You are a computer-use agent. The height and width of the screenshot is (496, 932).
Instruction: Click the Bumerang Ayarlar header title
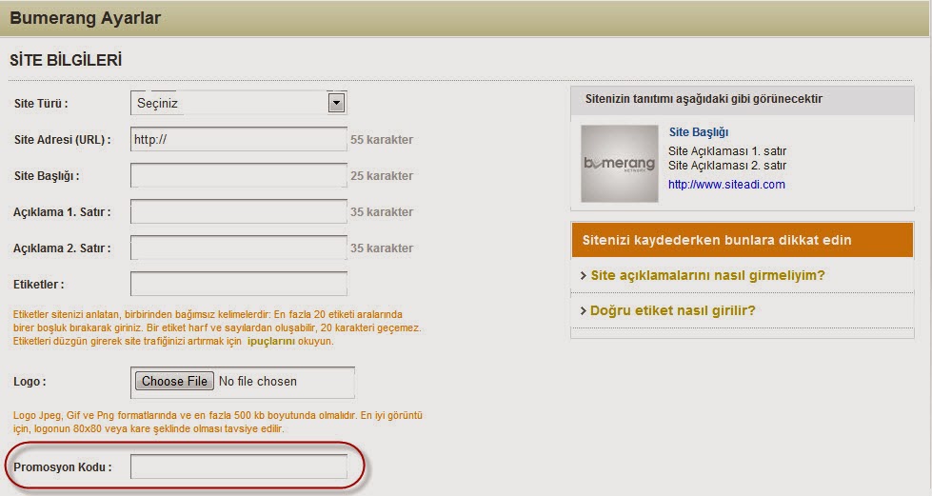(85, 18)
